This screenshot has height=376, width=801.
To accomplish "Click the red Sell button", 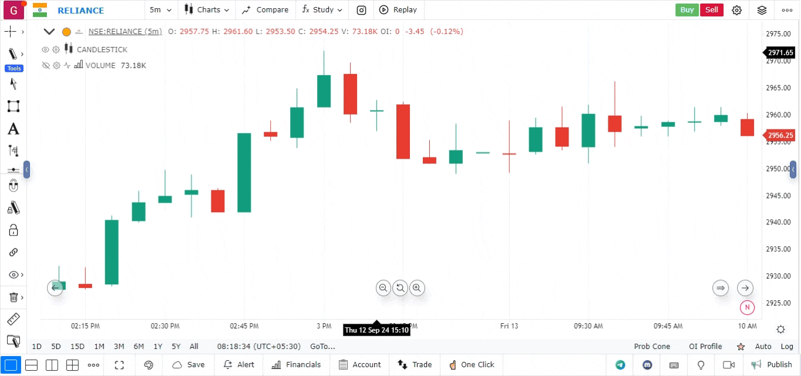I will point(711,10).
